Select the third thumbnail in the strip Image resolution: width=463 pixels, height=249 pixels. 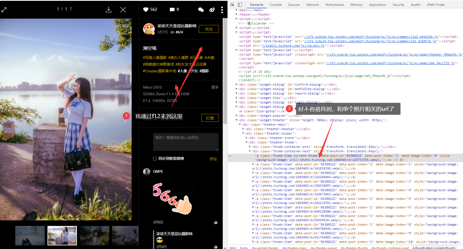[94, 235]
